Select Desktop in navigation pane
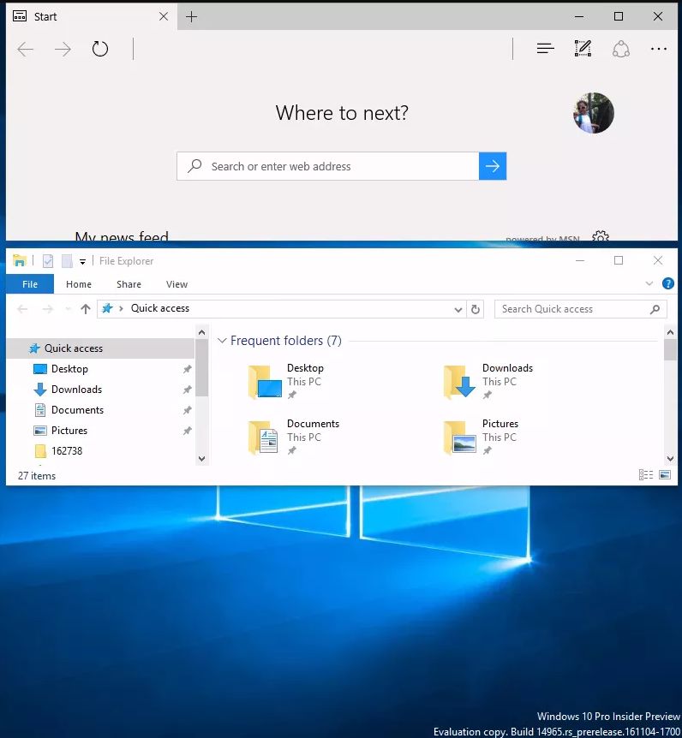This screenshot has height=738, width=682. pos(101,369)
